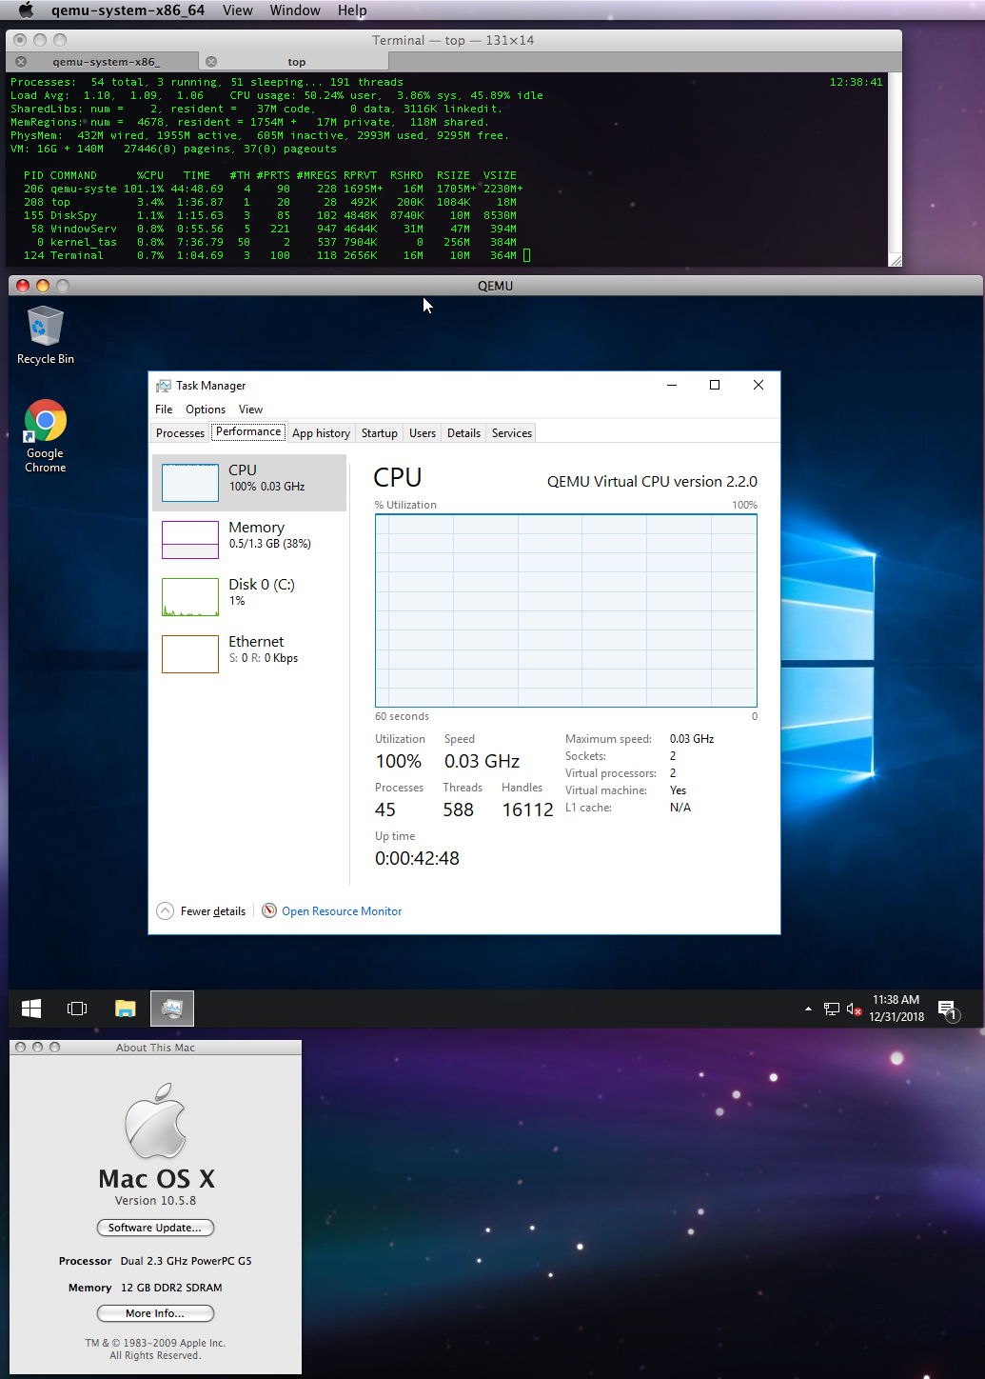Open Task Manager Options menu

tap(206, 410)
